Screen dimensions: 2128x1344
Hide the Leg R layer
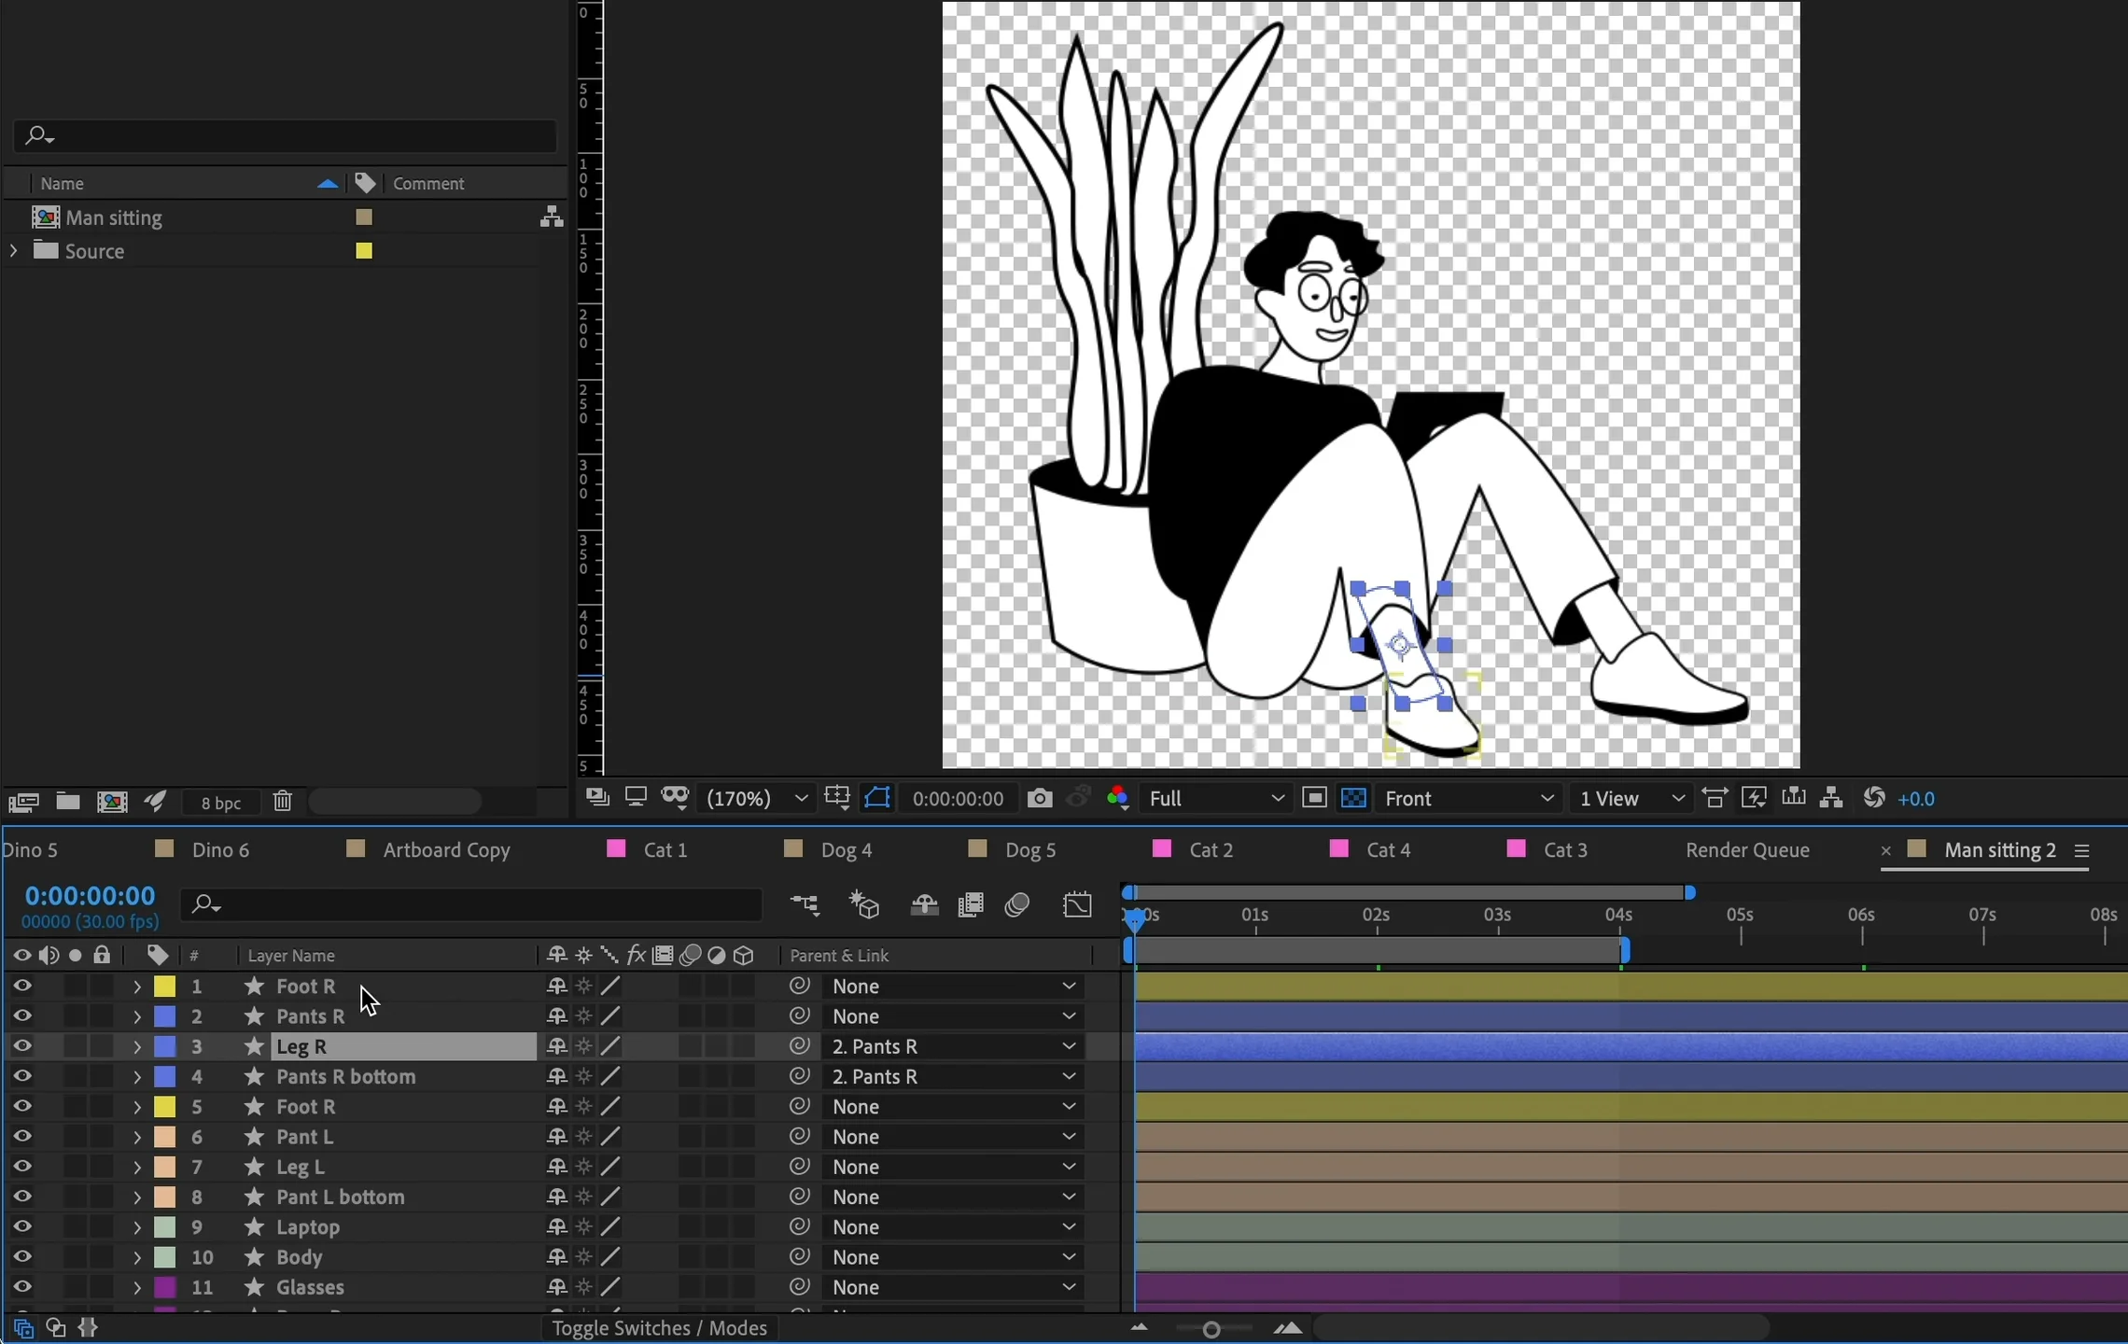[x=22, y=1046]
